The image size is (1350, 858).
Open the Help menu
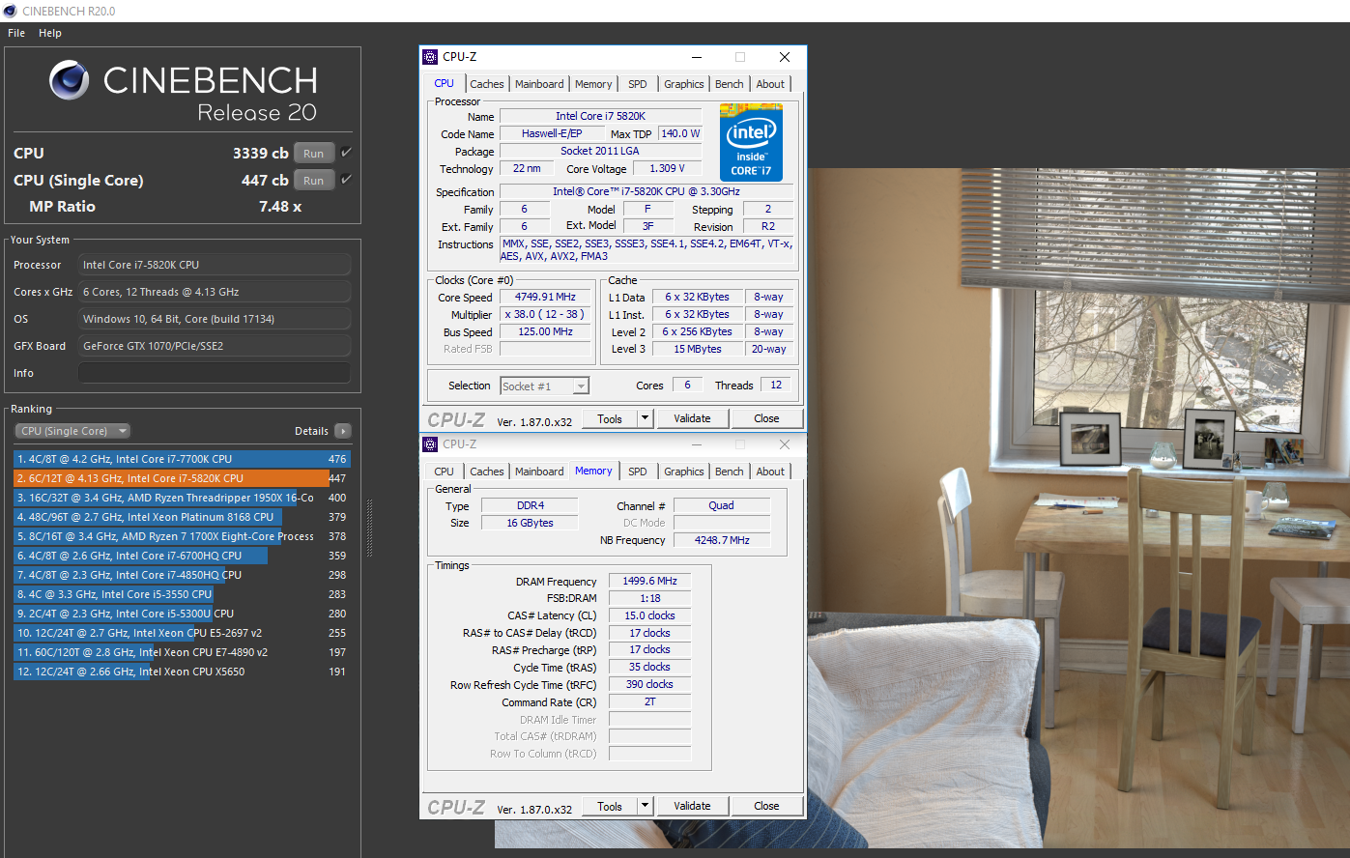pyautogui.click(x=49, y=32)
